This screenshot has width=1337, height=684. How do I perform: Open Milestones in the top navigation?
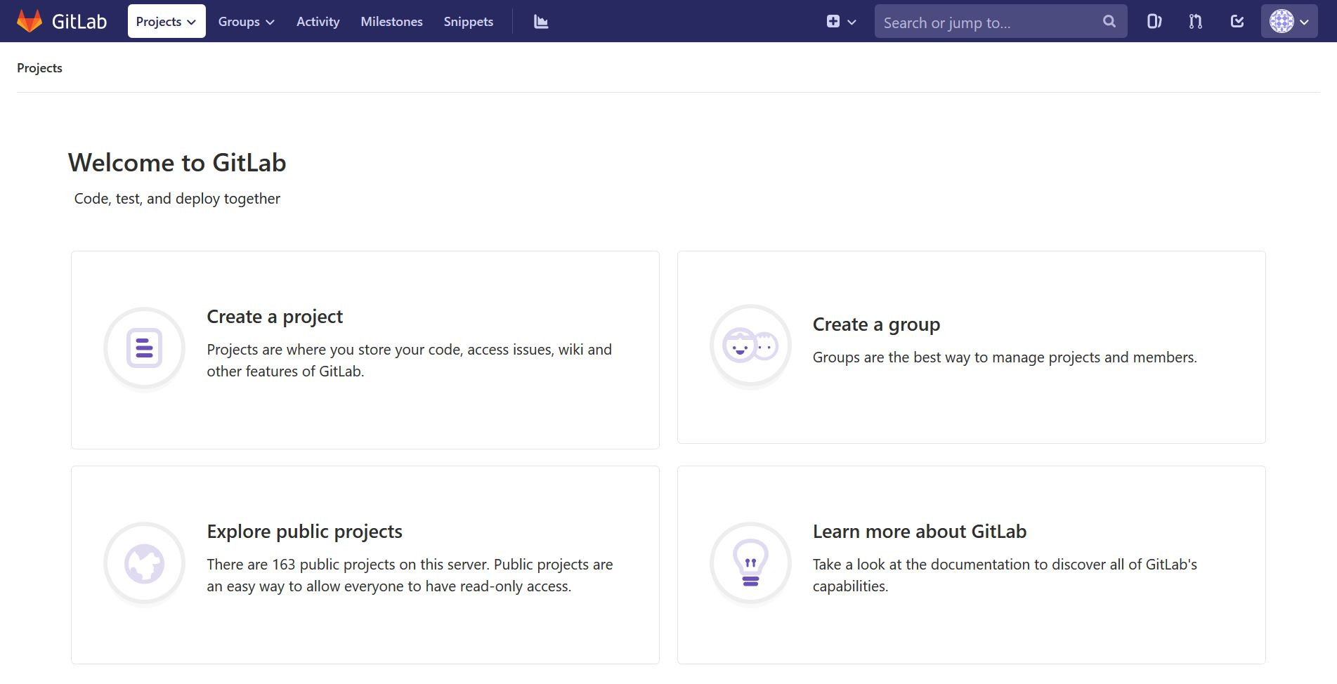(x=391, y=22)
